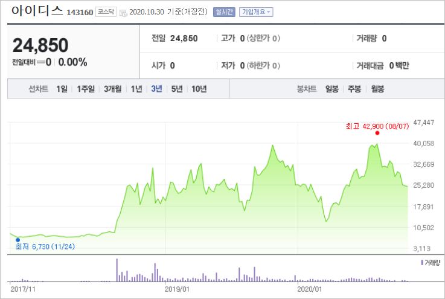Image resolution: width=445 pixels, height=299 pixels.
Task: Select the 3년 line chart tab
Action: pyautogui.click(x=156, y=89)
